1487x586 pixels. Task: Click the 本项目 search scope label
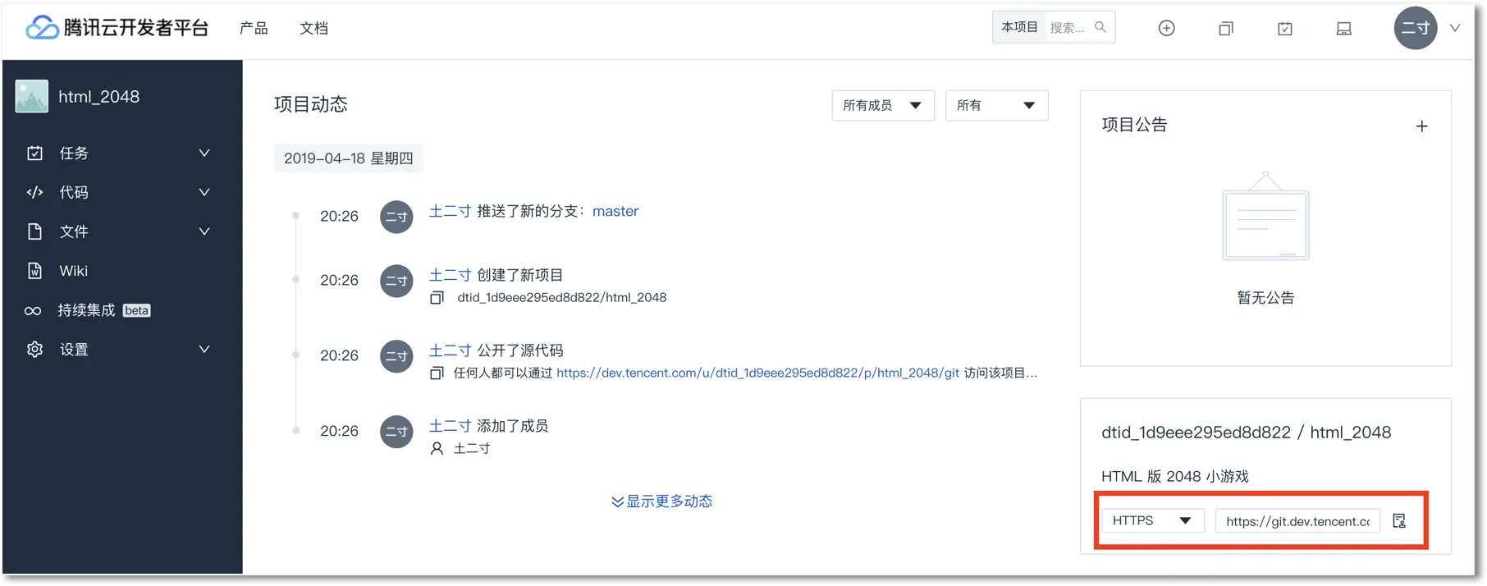point(1019,27)
